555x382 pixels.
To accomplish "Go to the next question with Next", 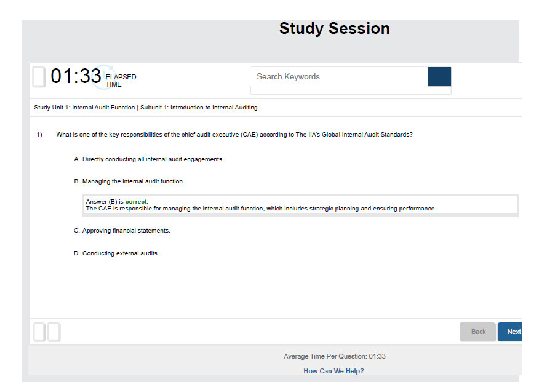I will [512, 332].
